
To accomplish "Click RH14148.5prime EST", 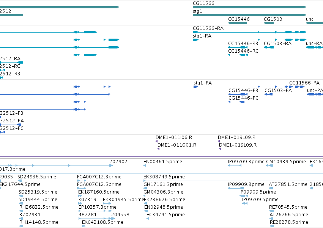I will pos(21,226).
